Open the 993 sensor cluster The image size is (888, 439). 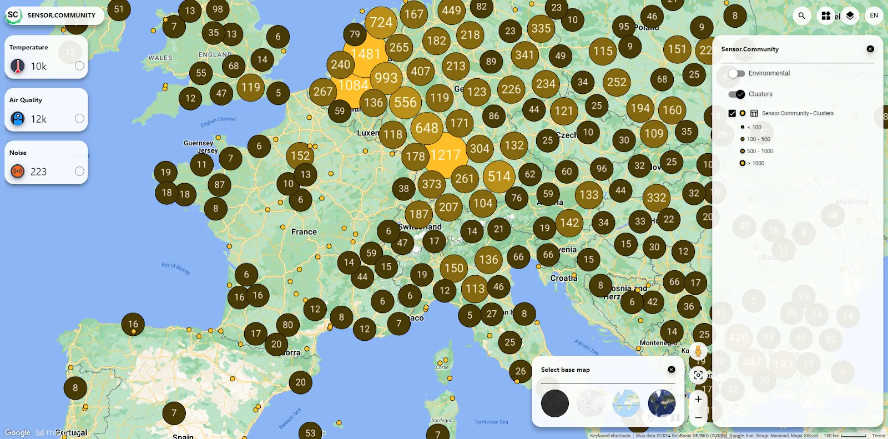(x=386, y=78)
